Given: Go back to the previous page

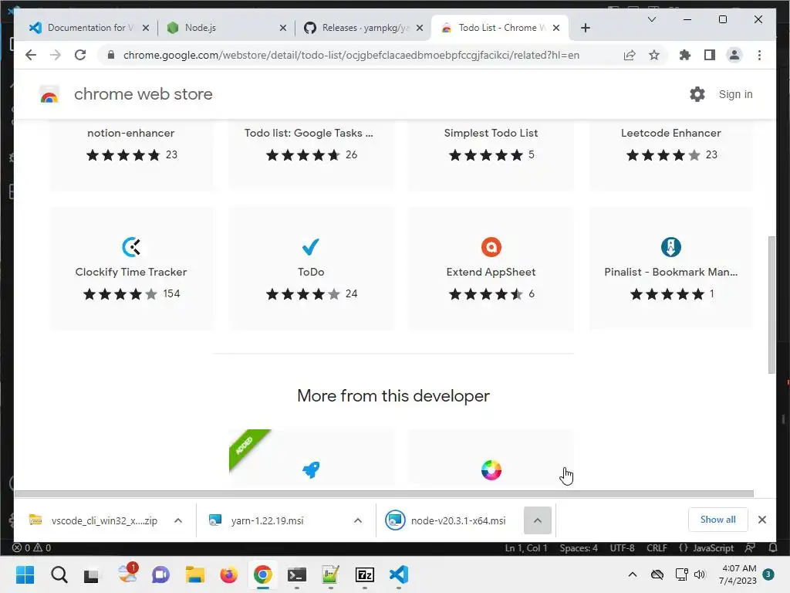Looking at the screenshot, I should coord(31,55).
